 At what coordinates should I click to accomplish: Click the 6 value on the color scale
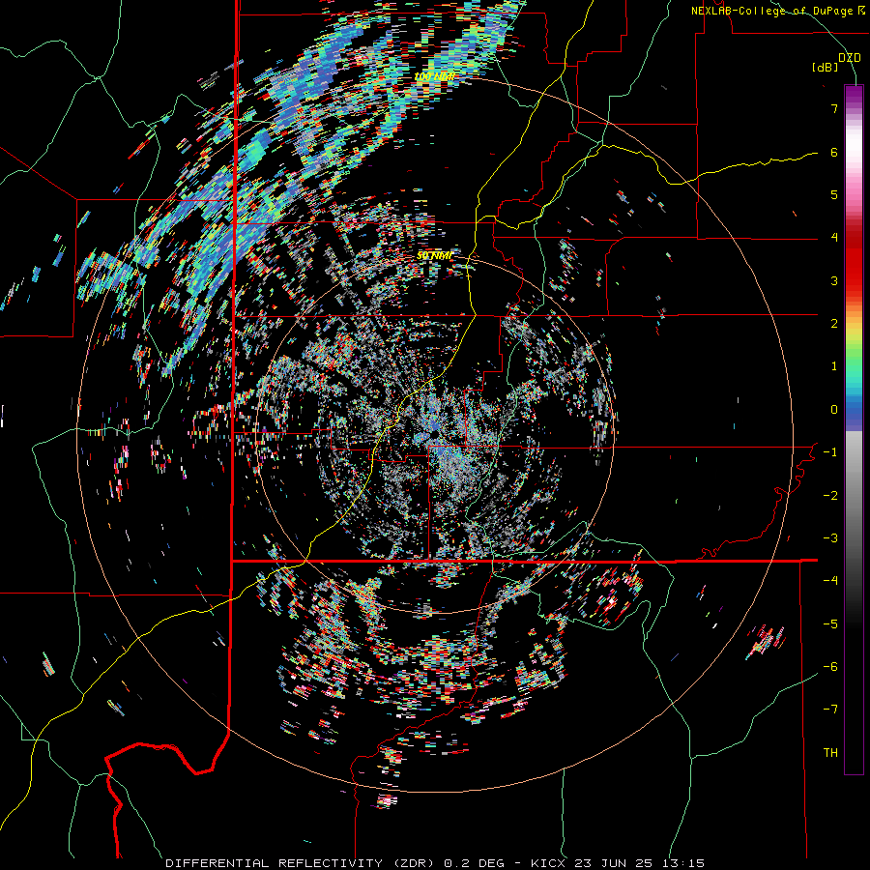click(834, 152)
